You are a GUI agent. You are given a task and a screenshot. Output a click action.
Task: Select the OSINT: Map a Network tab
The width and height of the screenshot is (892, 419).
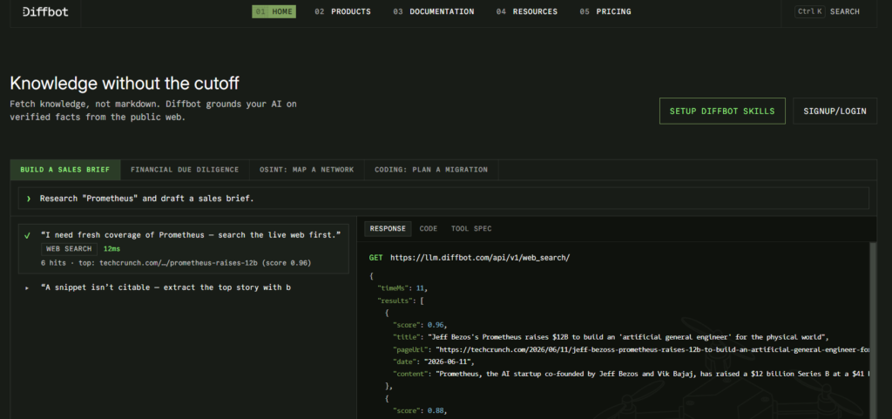pos(307,169)
